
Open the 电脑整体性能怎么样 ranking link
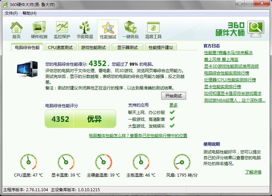138,135
